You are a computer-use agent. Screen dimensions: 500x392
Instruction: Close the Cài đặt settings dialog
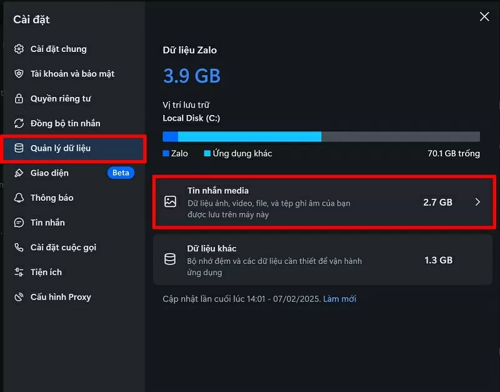(x=484, y=17)
